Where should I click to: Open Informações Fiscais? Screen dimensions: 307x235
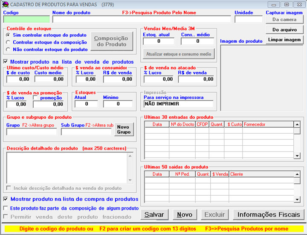click(x=269, y=214)
